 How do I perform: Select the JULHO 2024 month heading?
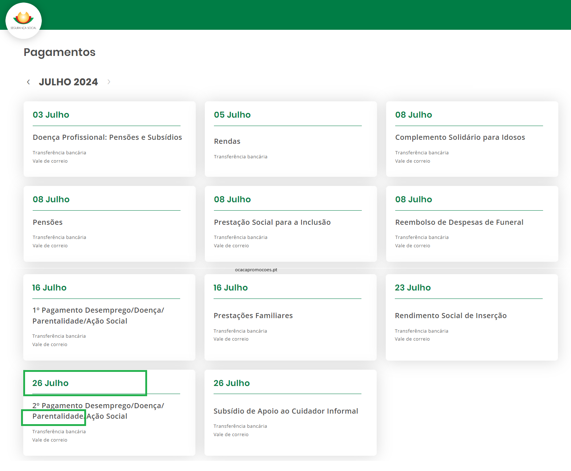[x=68, y=82]
